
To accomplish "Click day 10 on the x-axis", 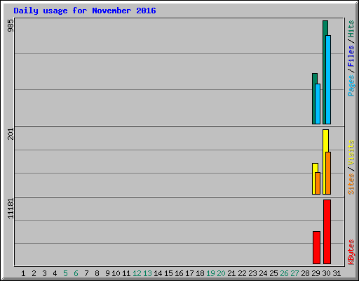I will pyautogui.click(x=116, y=273).
